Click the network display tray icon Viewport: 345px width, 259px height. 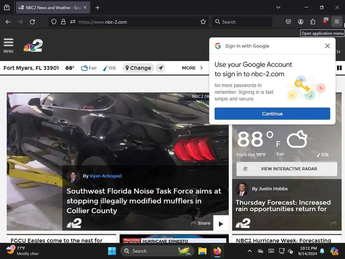(x=282, y=251)
